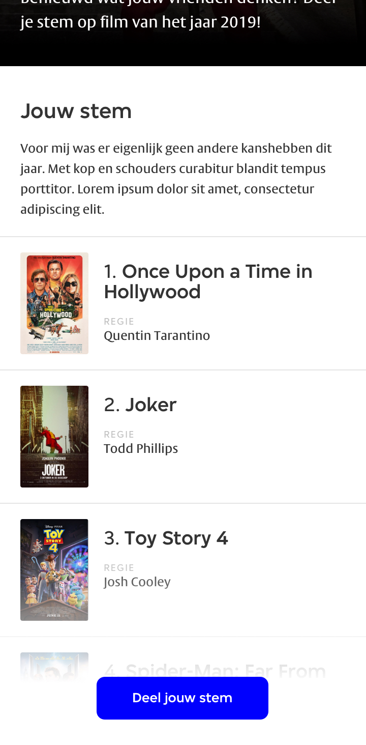
Task: Click the header text mentioning 2019
Action: point(140,23)
